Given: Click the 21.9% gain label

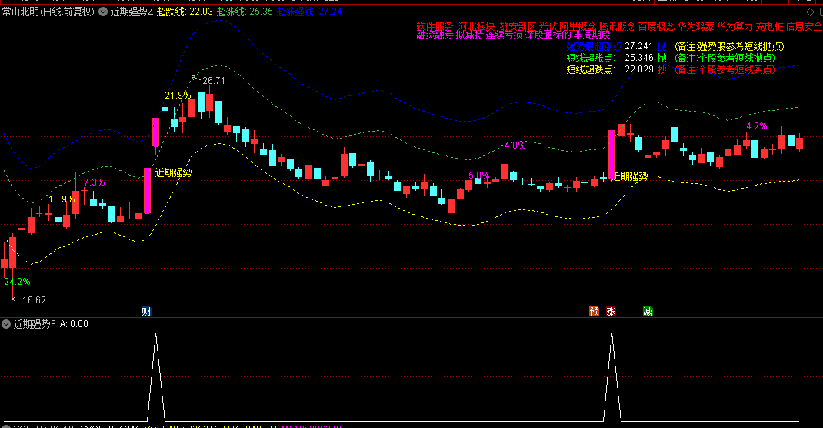Looking at the screenshot, I should (x=178, y=95).
